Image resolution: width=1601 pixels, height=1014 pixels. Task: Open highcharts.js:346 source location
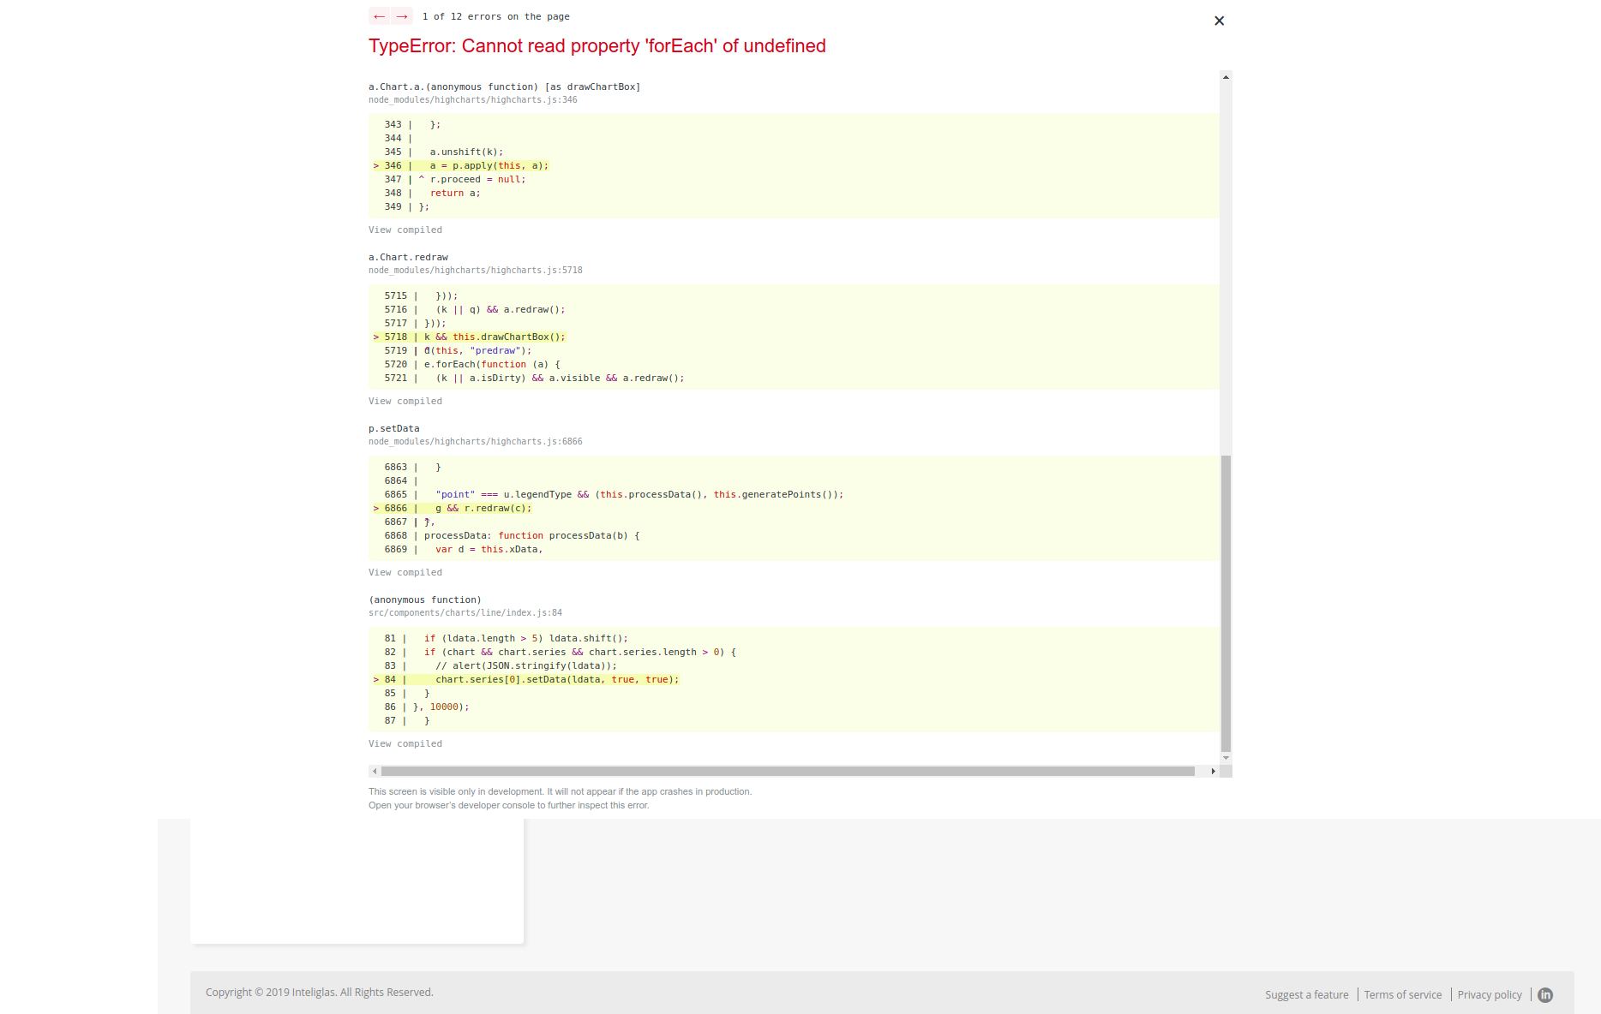(472, 99)
